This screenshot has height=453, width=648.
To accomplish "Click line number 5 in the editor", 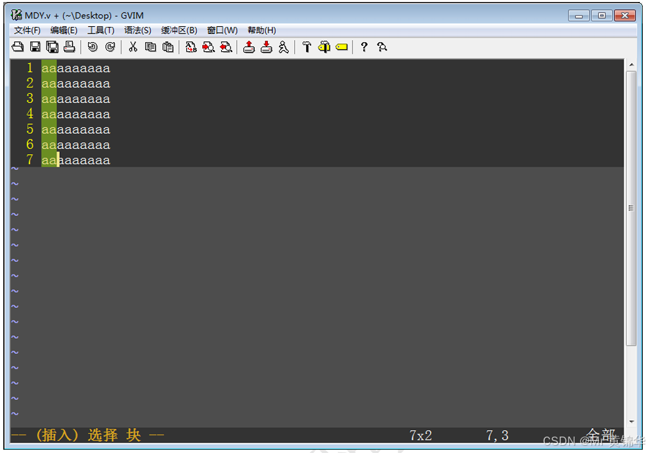I will click(x=30, y=129).
